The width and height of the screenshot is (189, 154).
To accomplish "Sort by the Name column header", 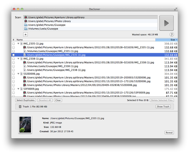I will (x=19, y=40).
